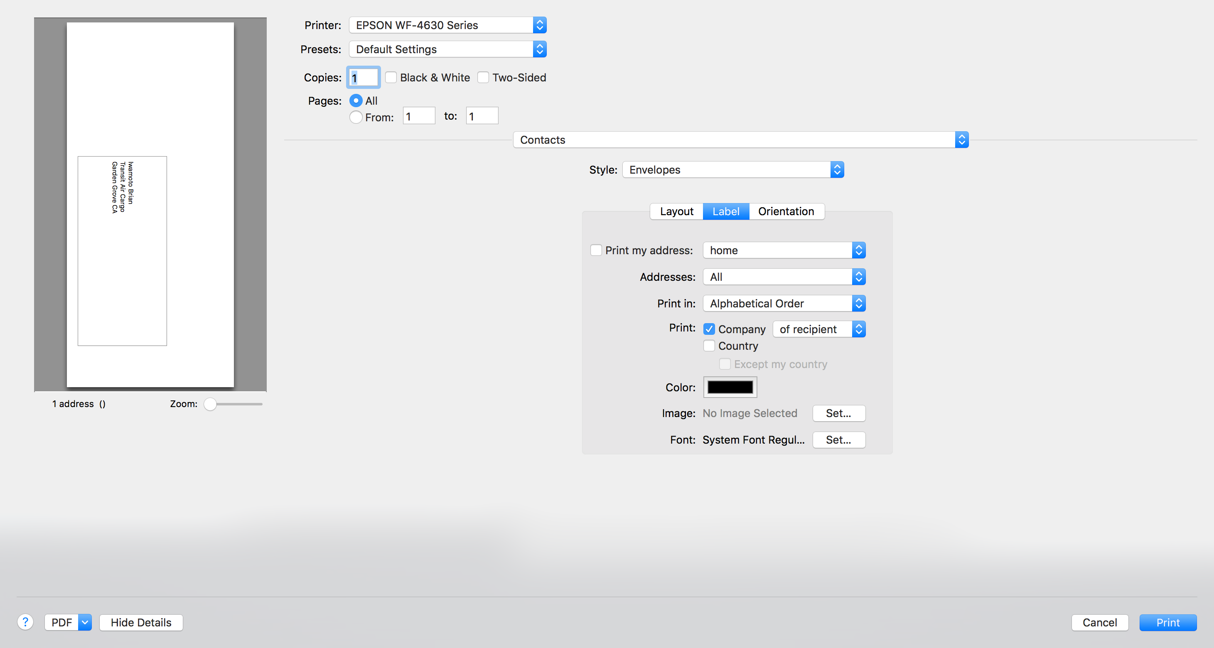Switch to the Orientation tab
Screen dimensions: 1214x648
786,211
